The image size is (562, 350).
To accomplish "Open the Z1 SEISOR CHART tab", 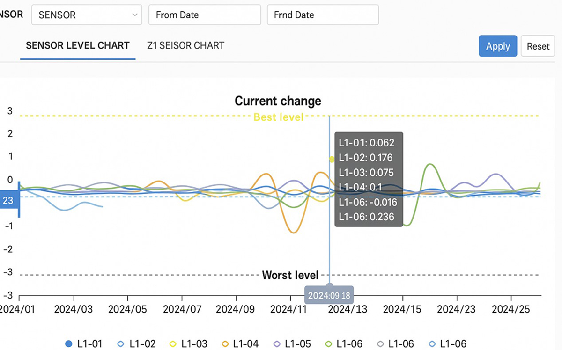I will coord(185,46).
